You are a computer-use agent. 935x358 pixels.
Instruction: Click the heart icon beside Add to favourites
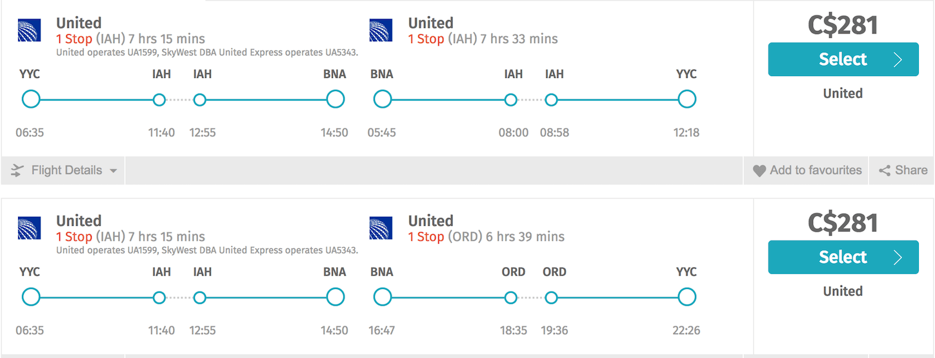pyautogui.click(x=759, y=171)
